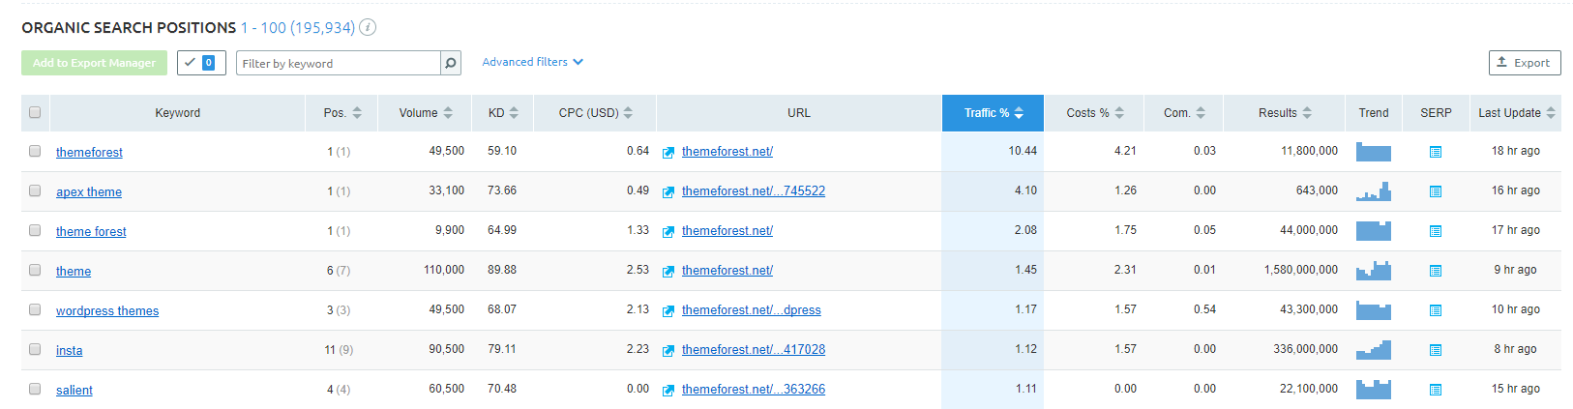This screenshot has width=1573, height=409.
Task: Click external link icon in theme row
Action: point(668,272)
